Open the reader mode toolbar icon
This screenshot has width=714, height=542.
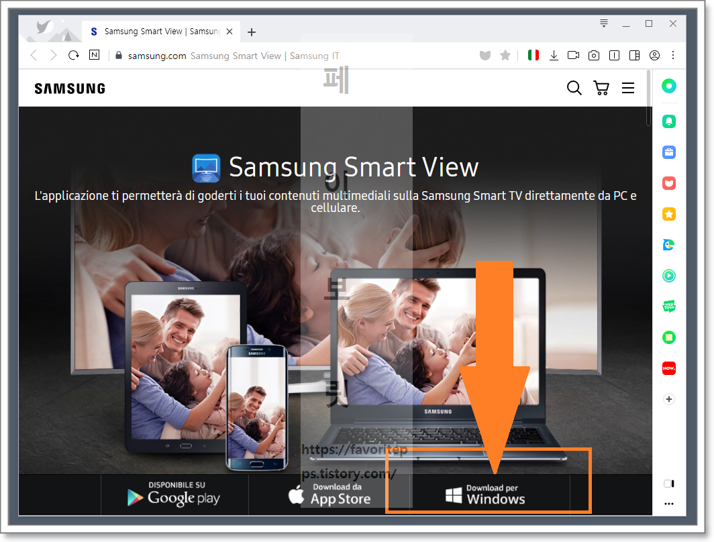[614, 56]
